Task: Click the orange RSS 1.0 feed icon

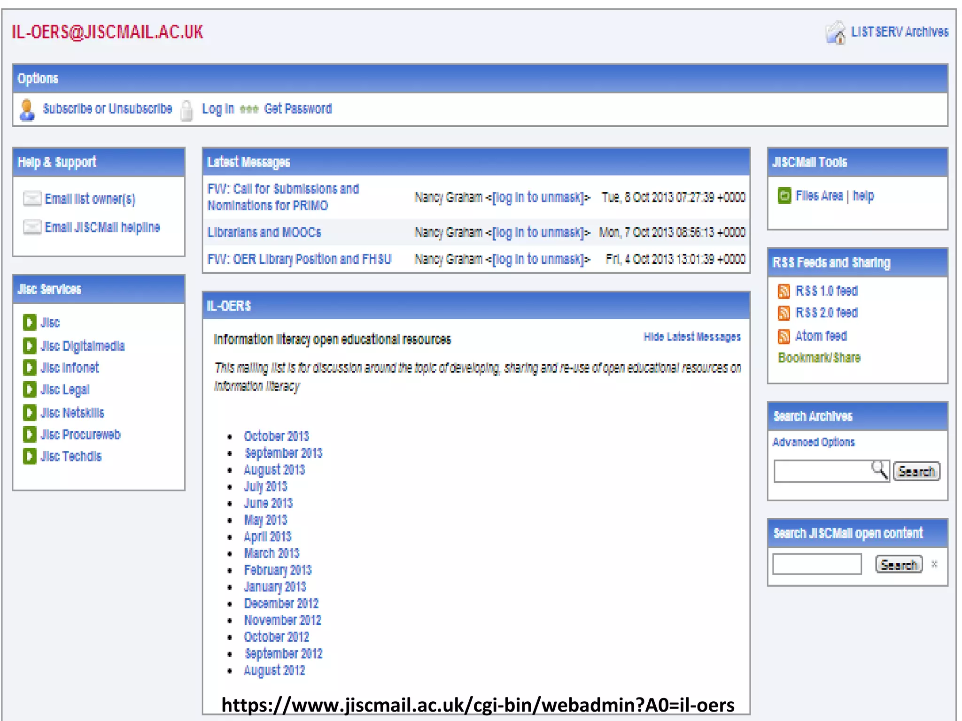Action: click(784, 291)
